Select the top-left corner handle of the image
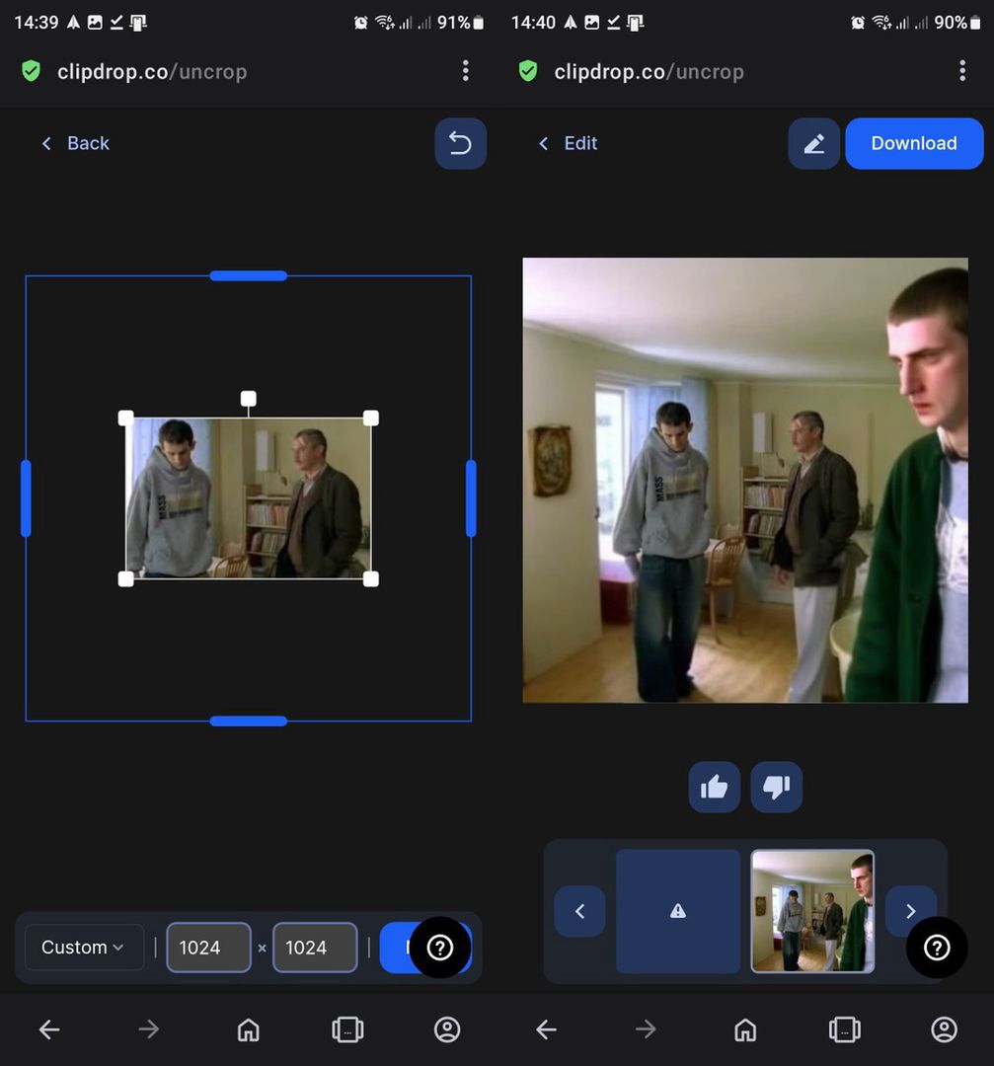 125,419
